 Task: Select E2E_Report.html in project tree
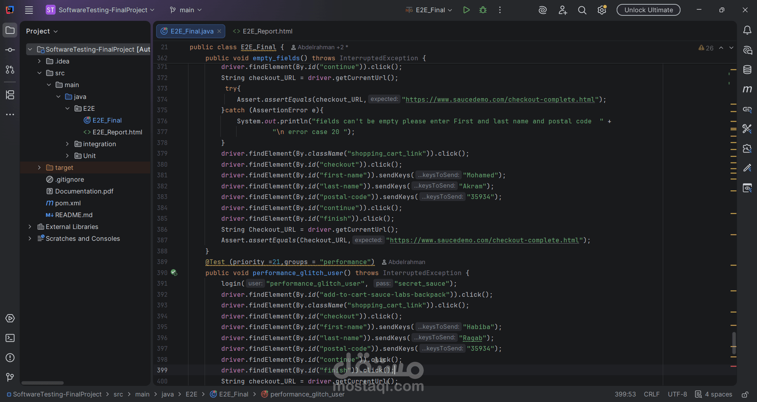pyautogui.click(x=113, y=132)
